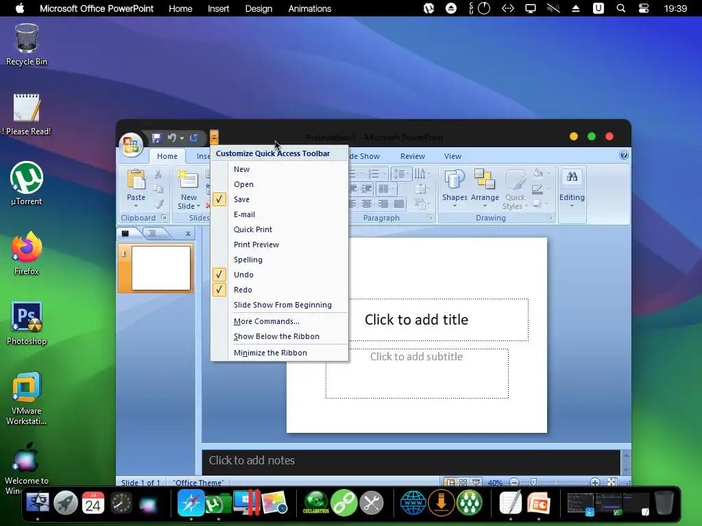This screenshot has height=526, width=702.
Task: Click the zoom in plus button
Action: 594,482
